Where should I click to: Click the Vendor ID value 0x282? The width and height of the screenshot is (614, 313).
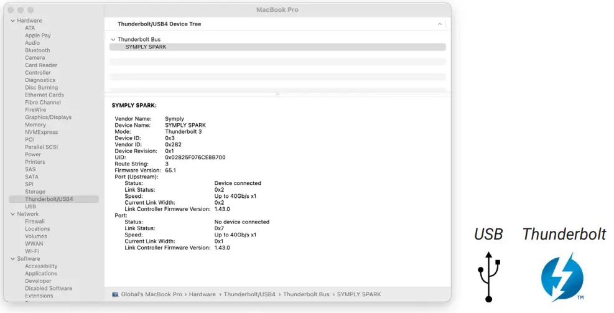pos(173,145)
